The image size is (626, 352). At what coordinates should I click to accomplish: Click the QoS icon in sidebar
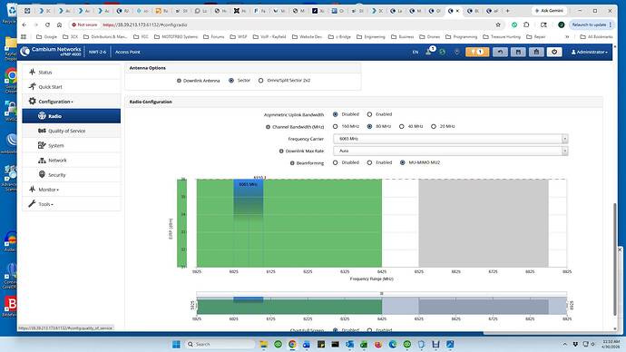click(x=42, y=131)
